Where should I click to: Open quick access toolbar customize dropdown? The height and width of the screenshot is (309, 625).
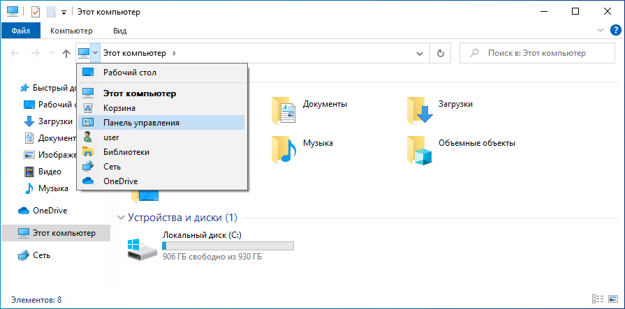pyautogui.click(x=64, y=12)
